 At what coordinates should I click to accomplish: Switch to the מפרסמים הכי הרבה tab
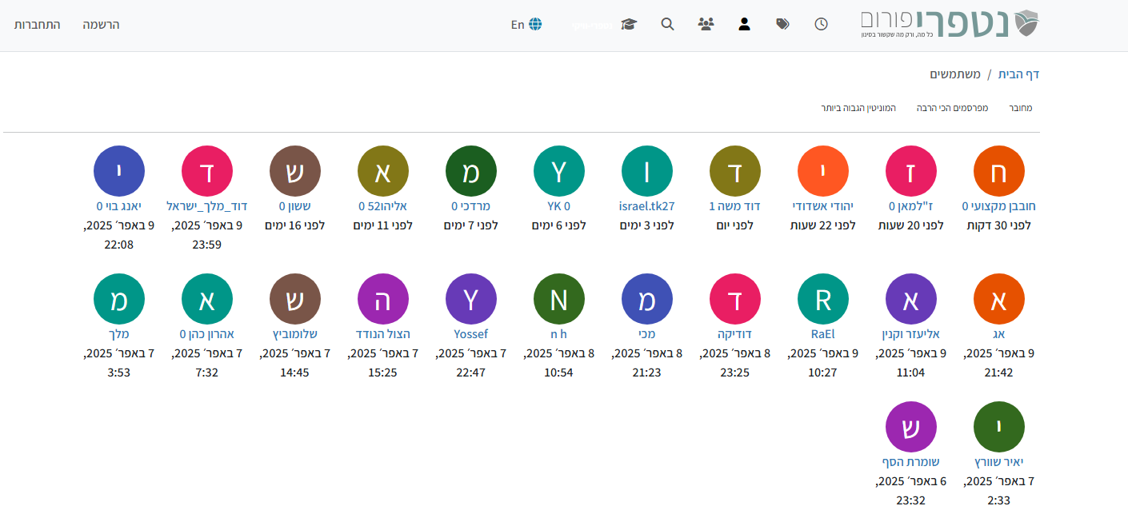click(952, 107)
